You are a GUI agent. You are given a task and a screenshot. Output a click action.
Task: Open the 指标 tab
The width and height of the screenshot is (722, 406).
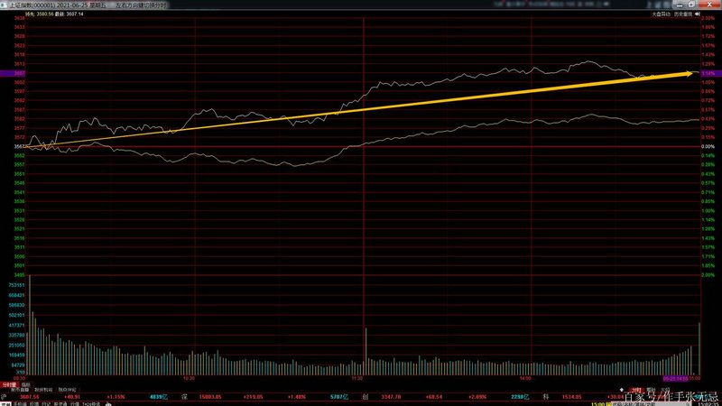click(x=25, y=383)
